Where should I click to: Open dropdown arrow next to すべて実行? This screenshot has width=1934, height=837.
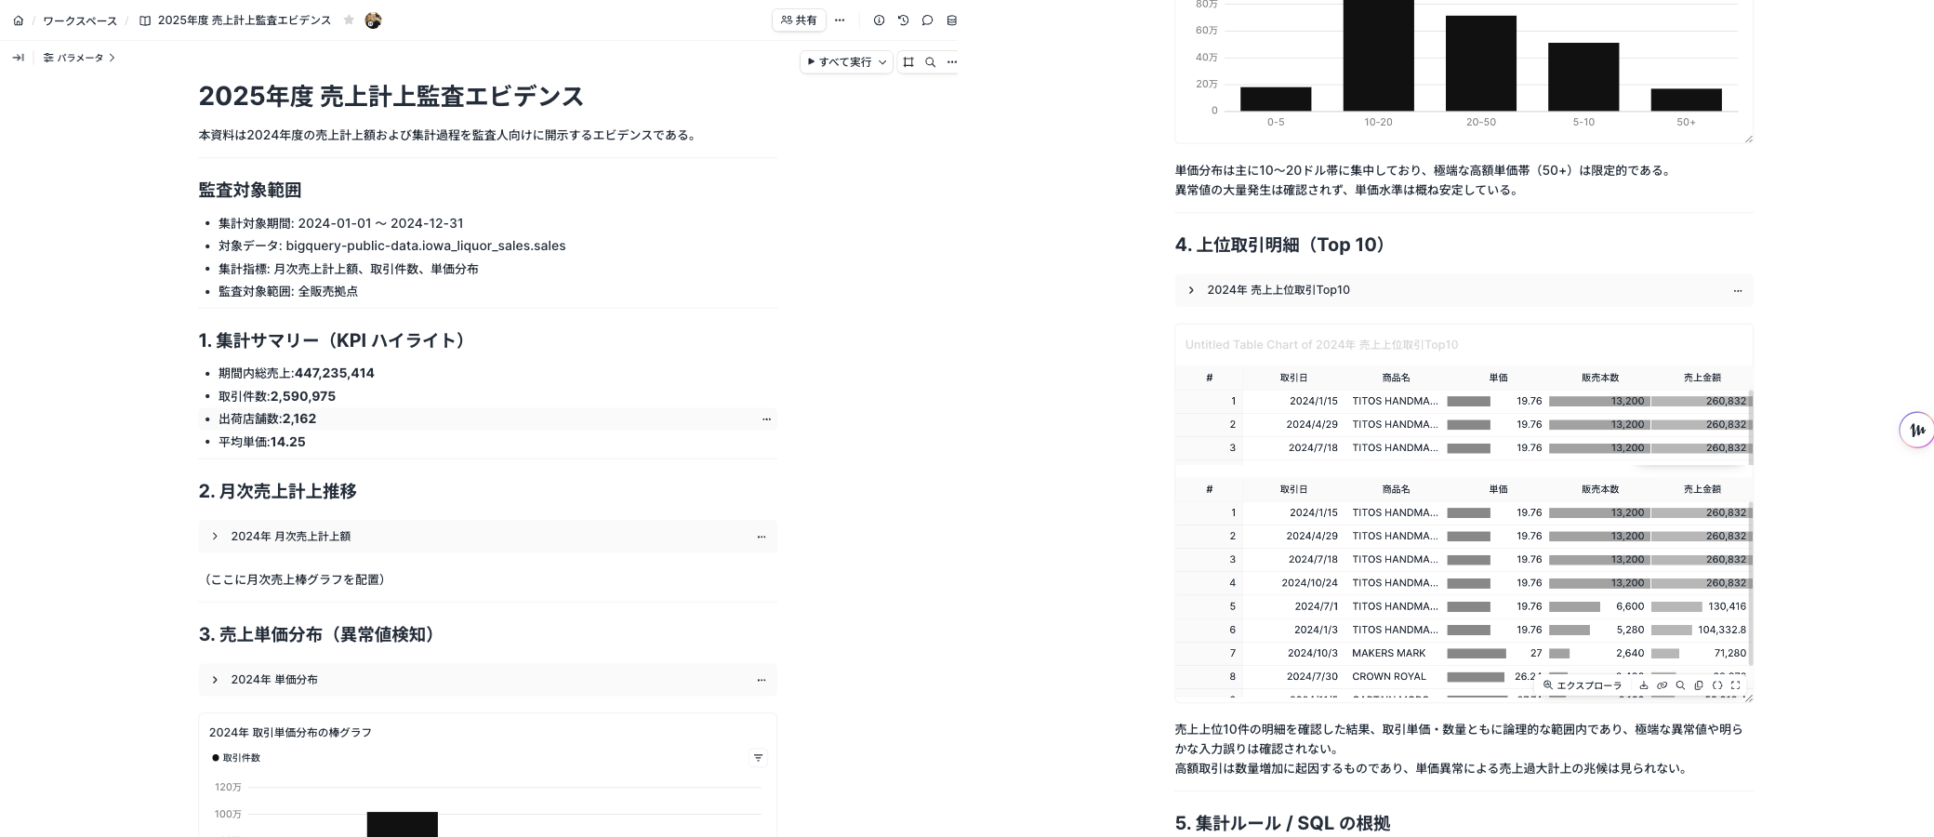click(x=882, y=62)
